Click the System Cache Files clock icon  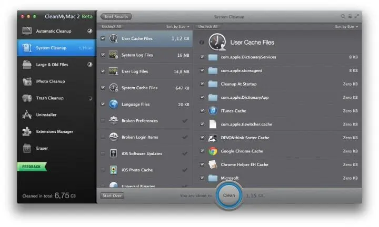(x=114, y=88)
